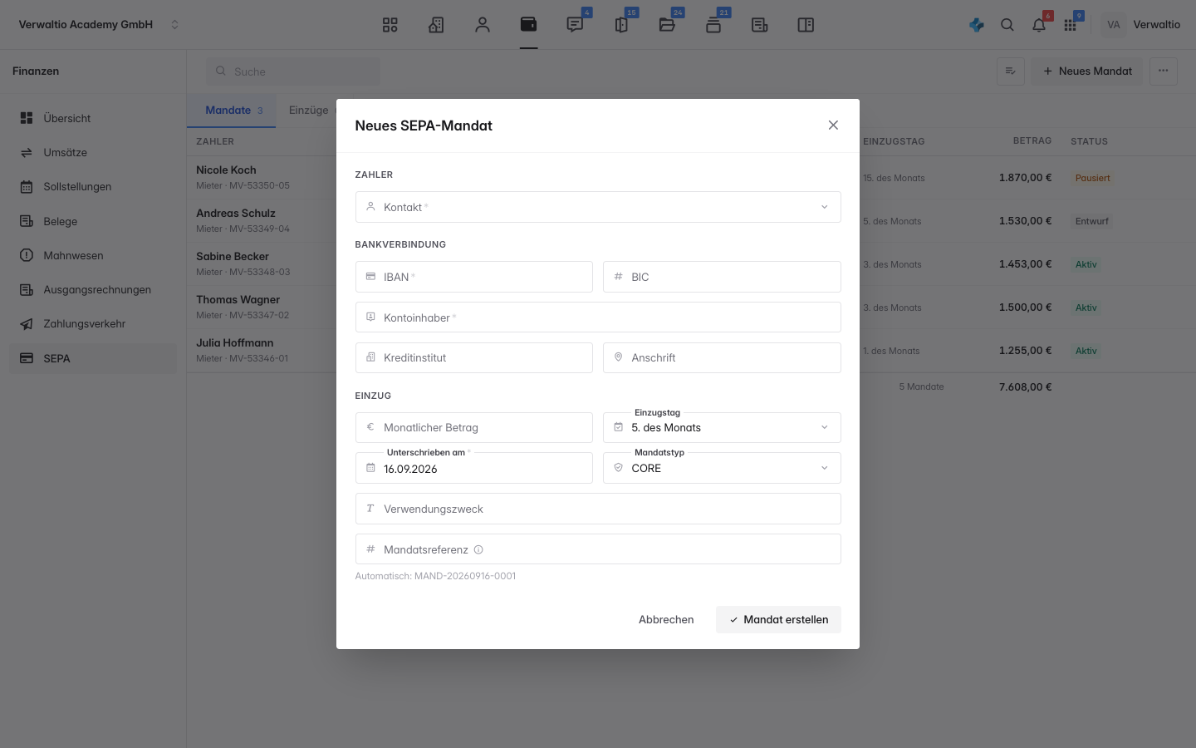The width and height of the screenshot is (1196, 748).
Task: Open Übersicht in the Finanzen sidebar
Action: (93, 118)
